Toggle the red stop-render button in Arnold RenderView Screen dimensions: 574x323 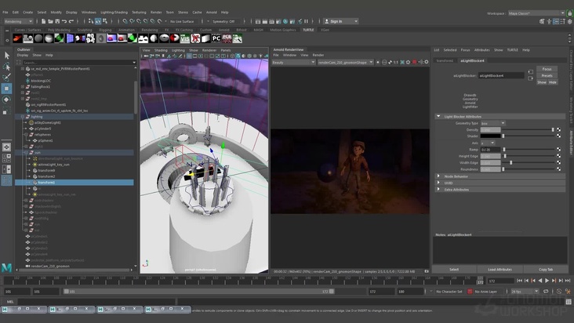click(414, 62)
